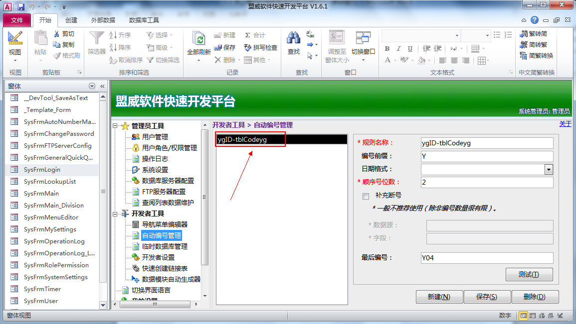Switch to the 创建 ribbon tab
This screenshot has width=576, height=324.
click(71, 20)
